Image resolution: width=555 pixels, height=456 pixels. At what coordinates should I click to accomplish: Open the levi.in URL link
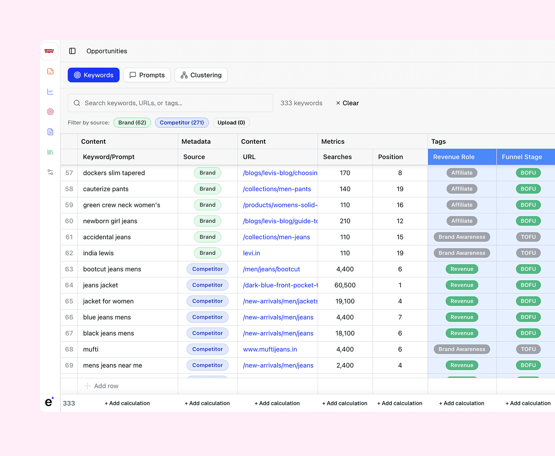251,253
